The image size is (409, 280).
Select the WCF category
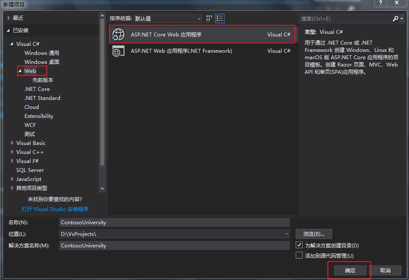pyautogui.click(x=30, y=125)
